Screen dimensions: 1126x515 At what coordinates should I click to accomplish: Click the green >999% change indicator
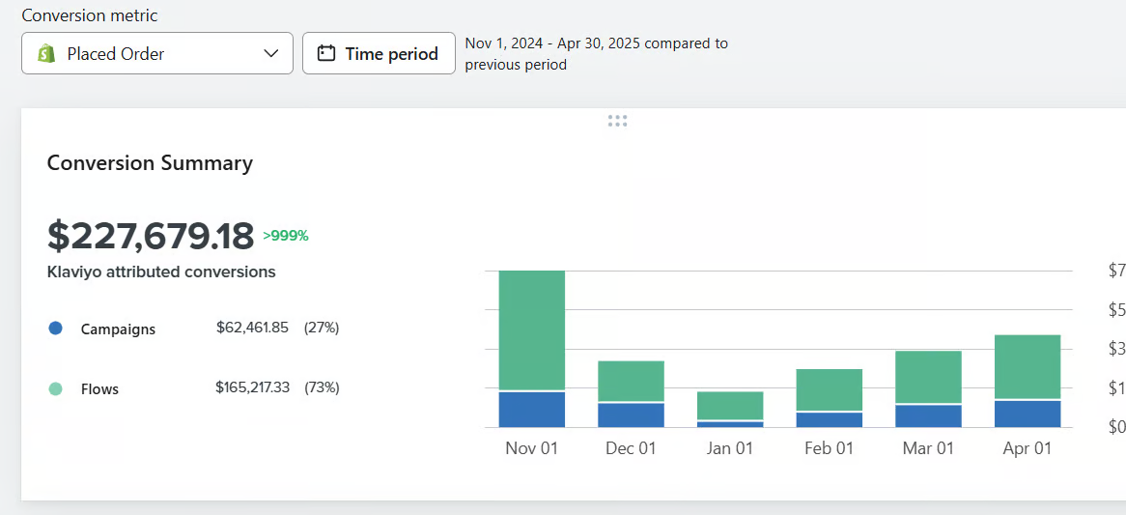click(286, 236)
